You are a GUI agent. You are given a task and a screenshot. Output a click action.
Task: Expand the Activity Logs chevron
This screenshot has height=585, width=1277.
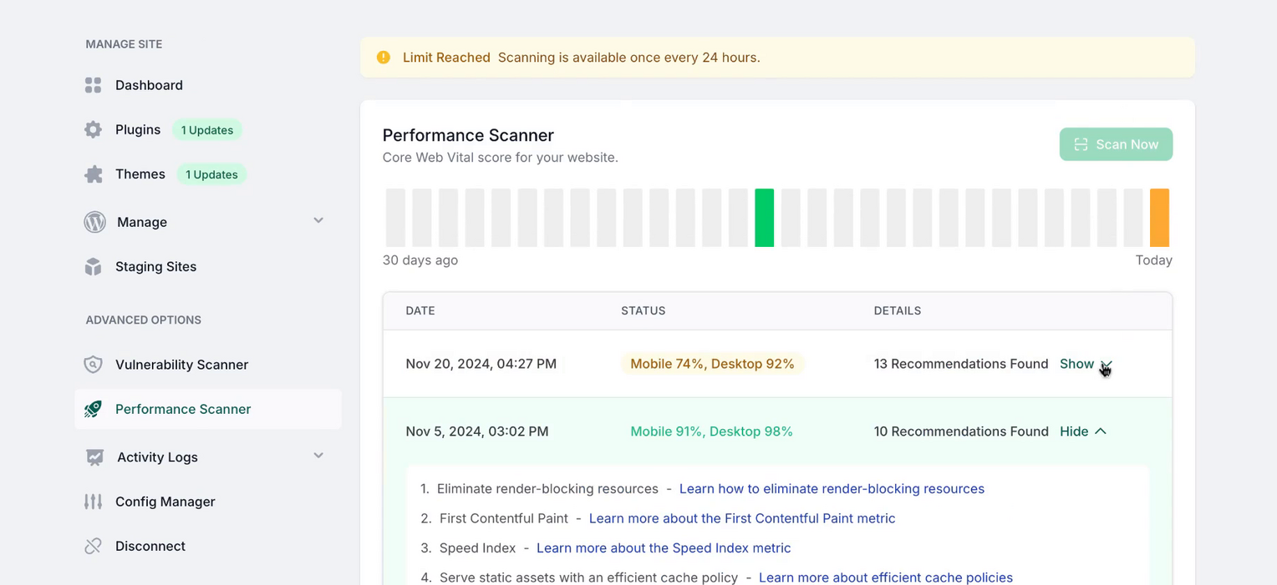[318, 456]
